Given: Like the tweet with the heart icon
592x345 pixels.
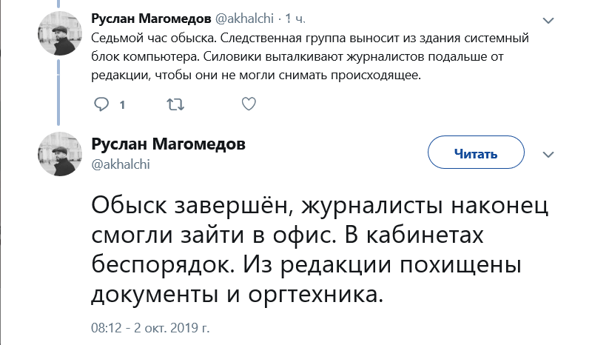Looking at the screenshot, I should point(249,104).
